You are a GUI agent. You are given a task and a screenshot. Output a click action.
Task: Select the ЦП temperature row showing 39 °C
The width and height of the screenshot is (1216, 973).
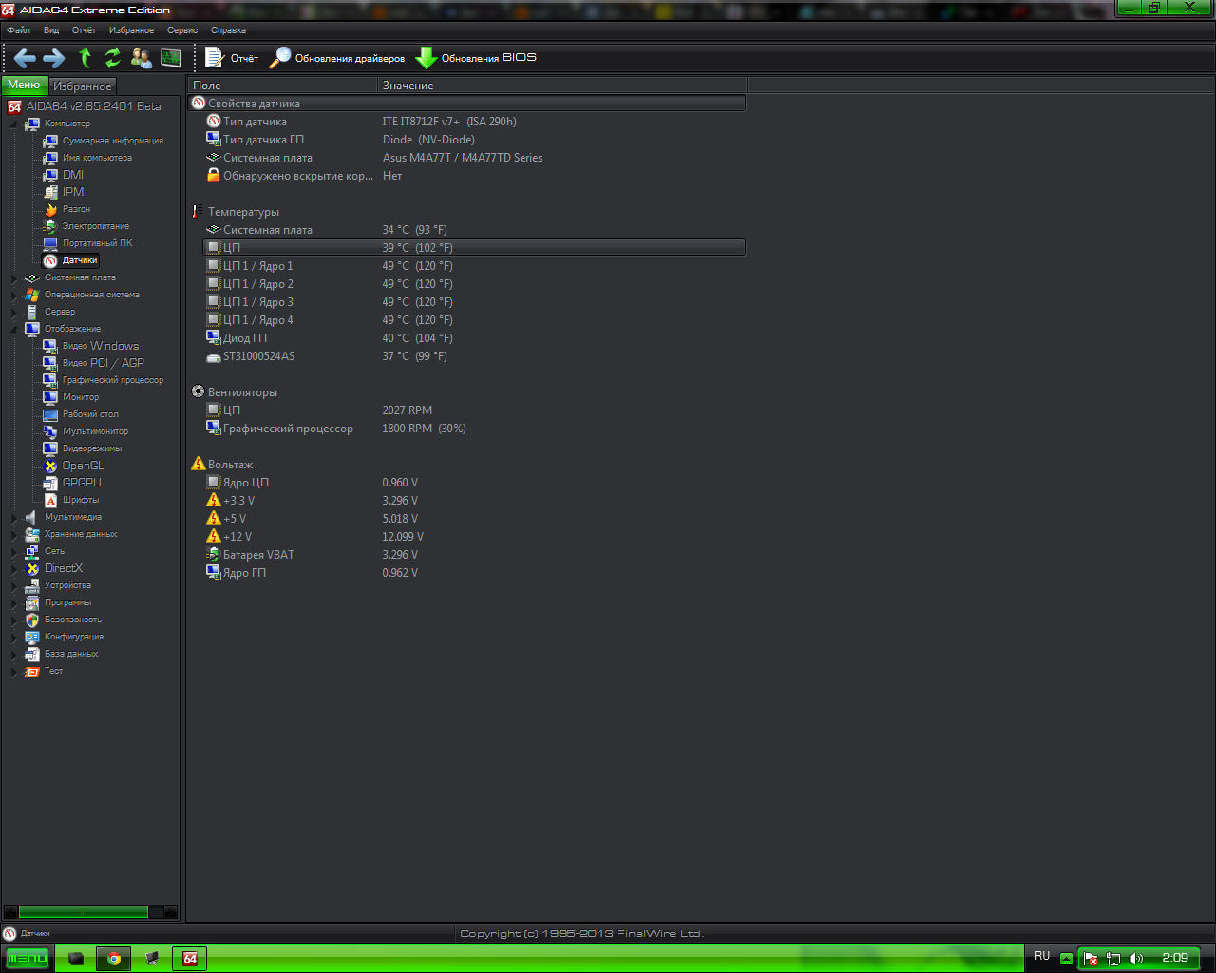[474, 248]
